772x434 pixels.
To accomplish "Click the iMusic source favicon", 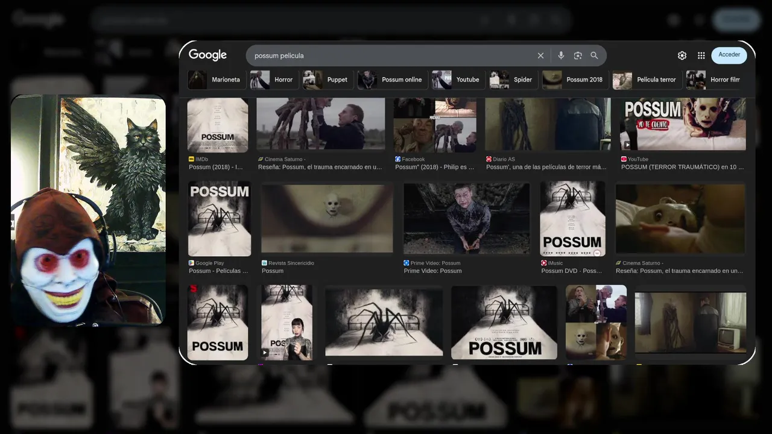I will (x=543, y=263).
